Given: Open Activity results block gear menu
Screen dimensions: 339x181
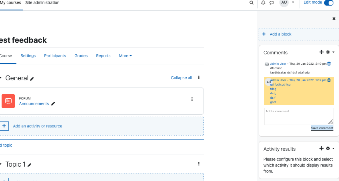Looking at the screenshot, I should coord(330,148).
